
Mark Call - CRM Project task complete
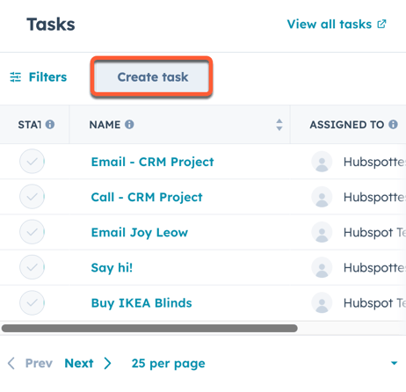pos(33,197)
